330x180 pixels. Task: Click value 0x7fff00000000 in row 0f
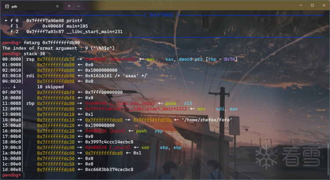coord(104,92)
